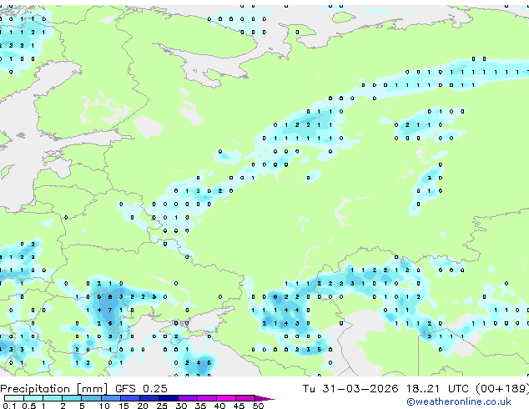Click the '10' legend scale label
This screenshot has height=409, width=529.
[x=104, y=406]
